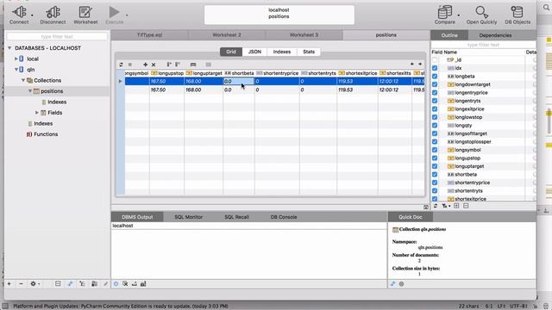Viewport: 552px width, 310px height.
Task: Click the X delete-row icon in the grid toolbar
Action: point(154,65)
